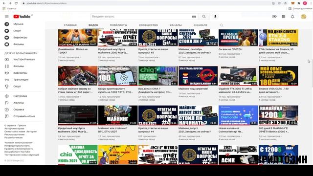This screenshot has width=313, height=176.
Task: Select the ВИДЕО tab
Action: click(x=93, y=25)
